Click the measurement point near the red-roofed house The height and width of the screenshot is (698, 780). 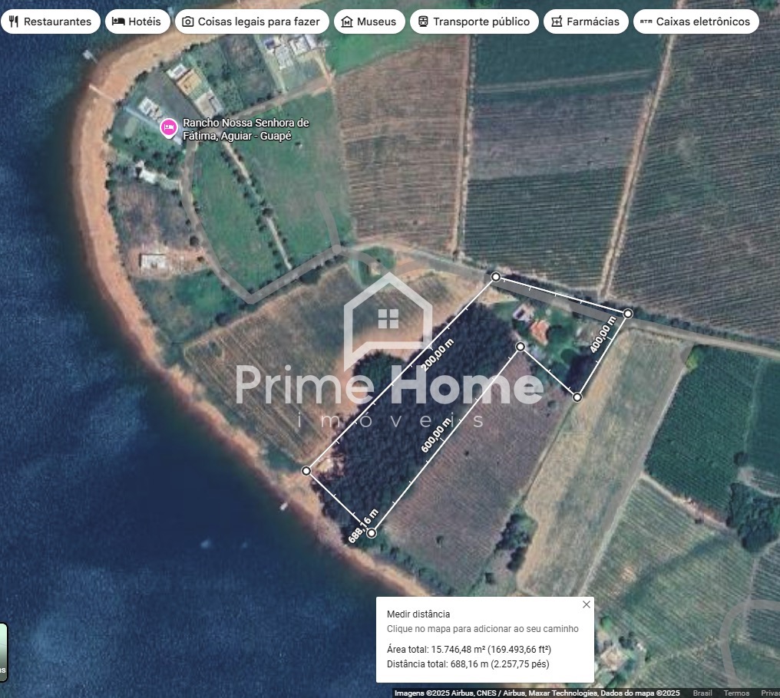point(521,347)
